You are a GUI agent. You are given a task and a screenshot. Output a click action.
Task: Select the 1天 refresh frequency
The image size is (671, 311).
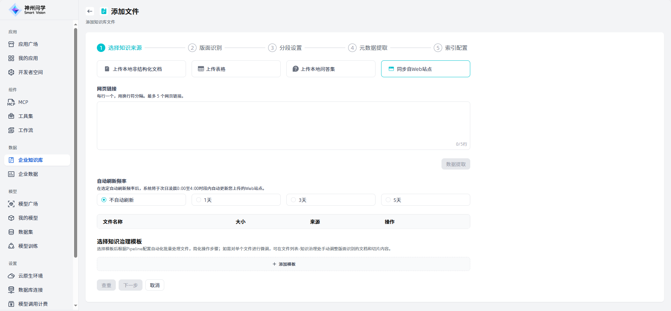pyautogui.click(x=199, y=200)
